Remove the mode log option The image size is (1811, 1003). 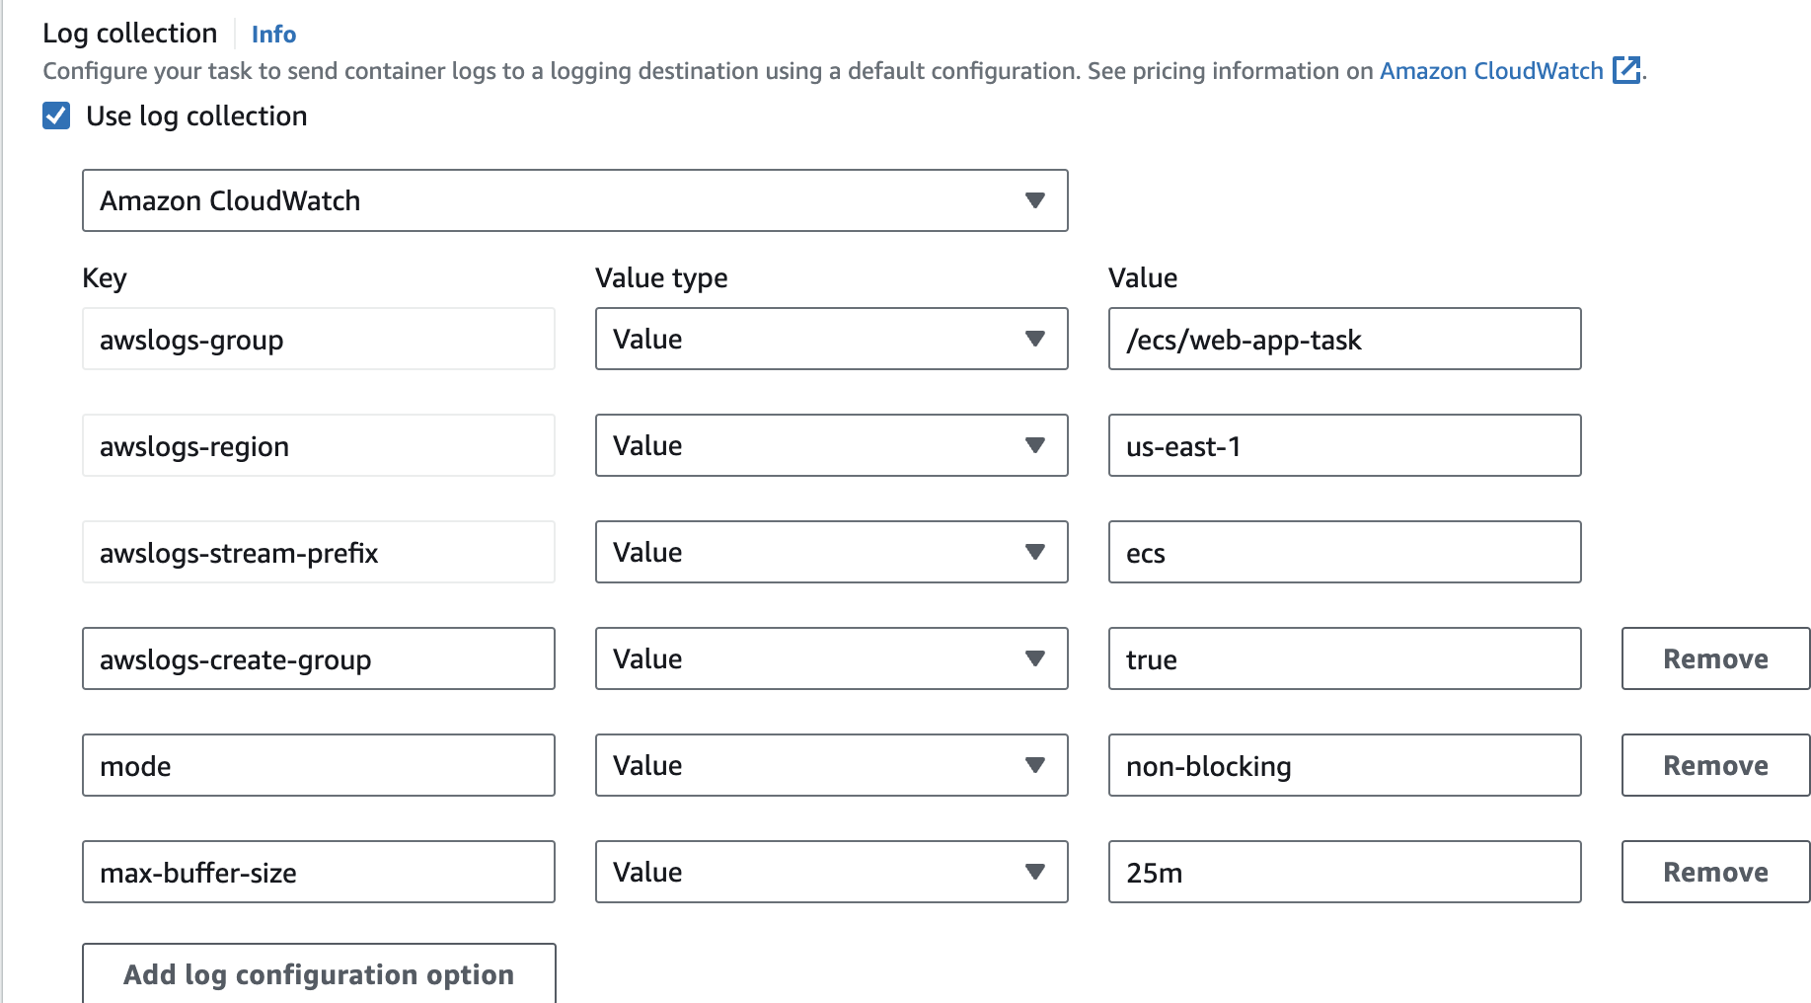coord(1714,765)
